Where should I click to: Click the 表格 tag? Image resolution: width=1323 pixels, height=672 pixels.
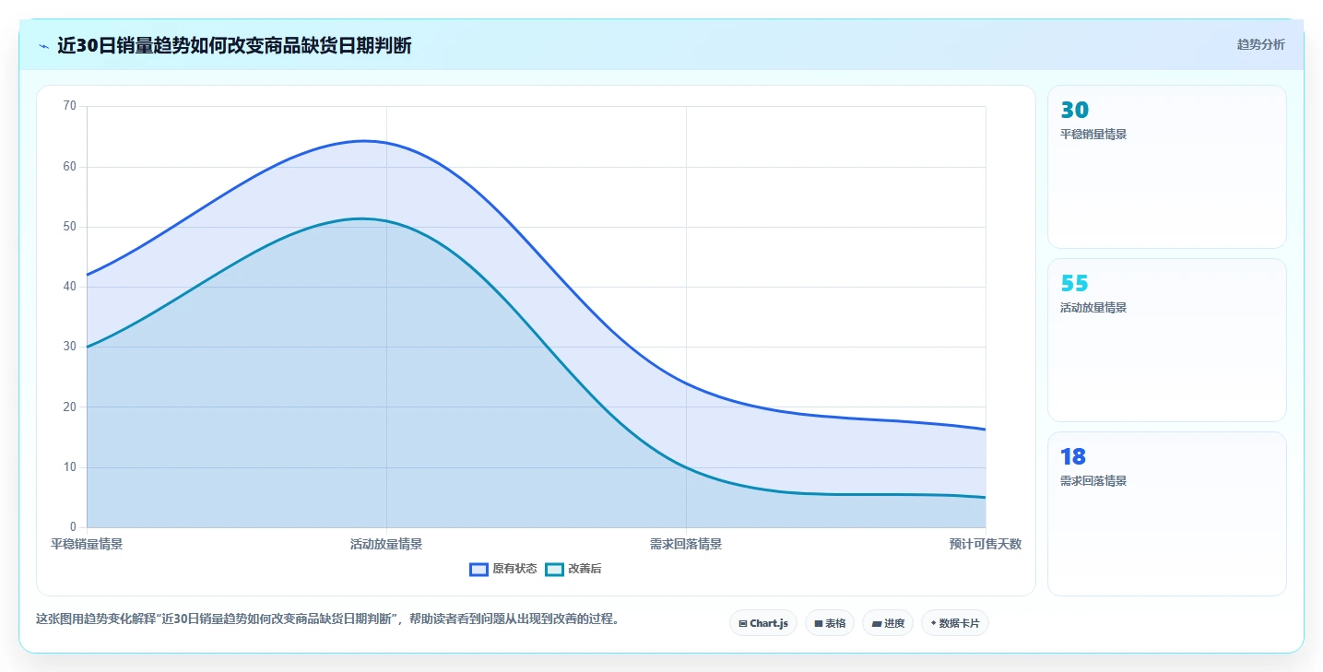pyautogui.click(x=830, y=623)
